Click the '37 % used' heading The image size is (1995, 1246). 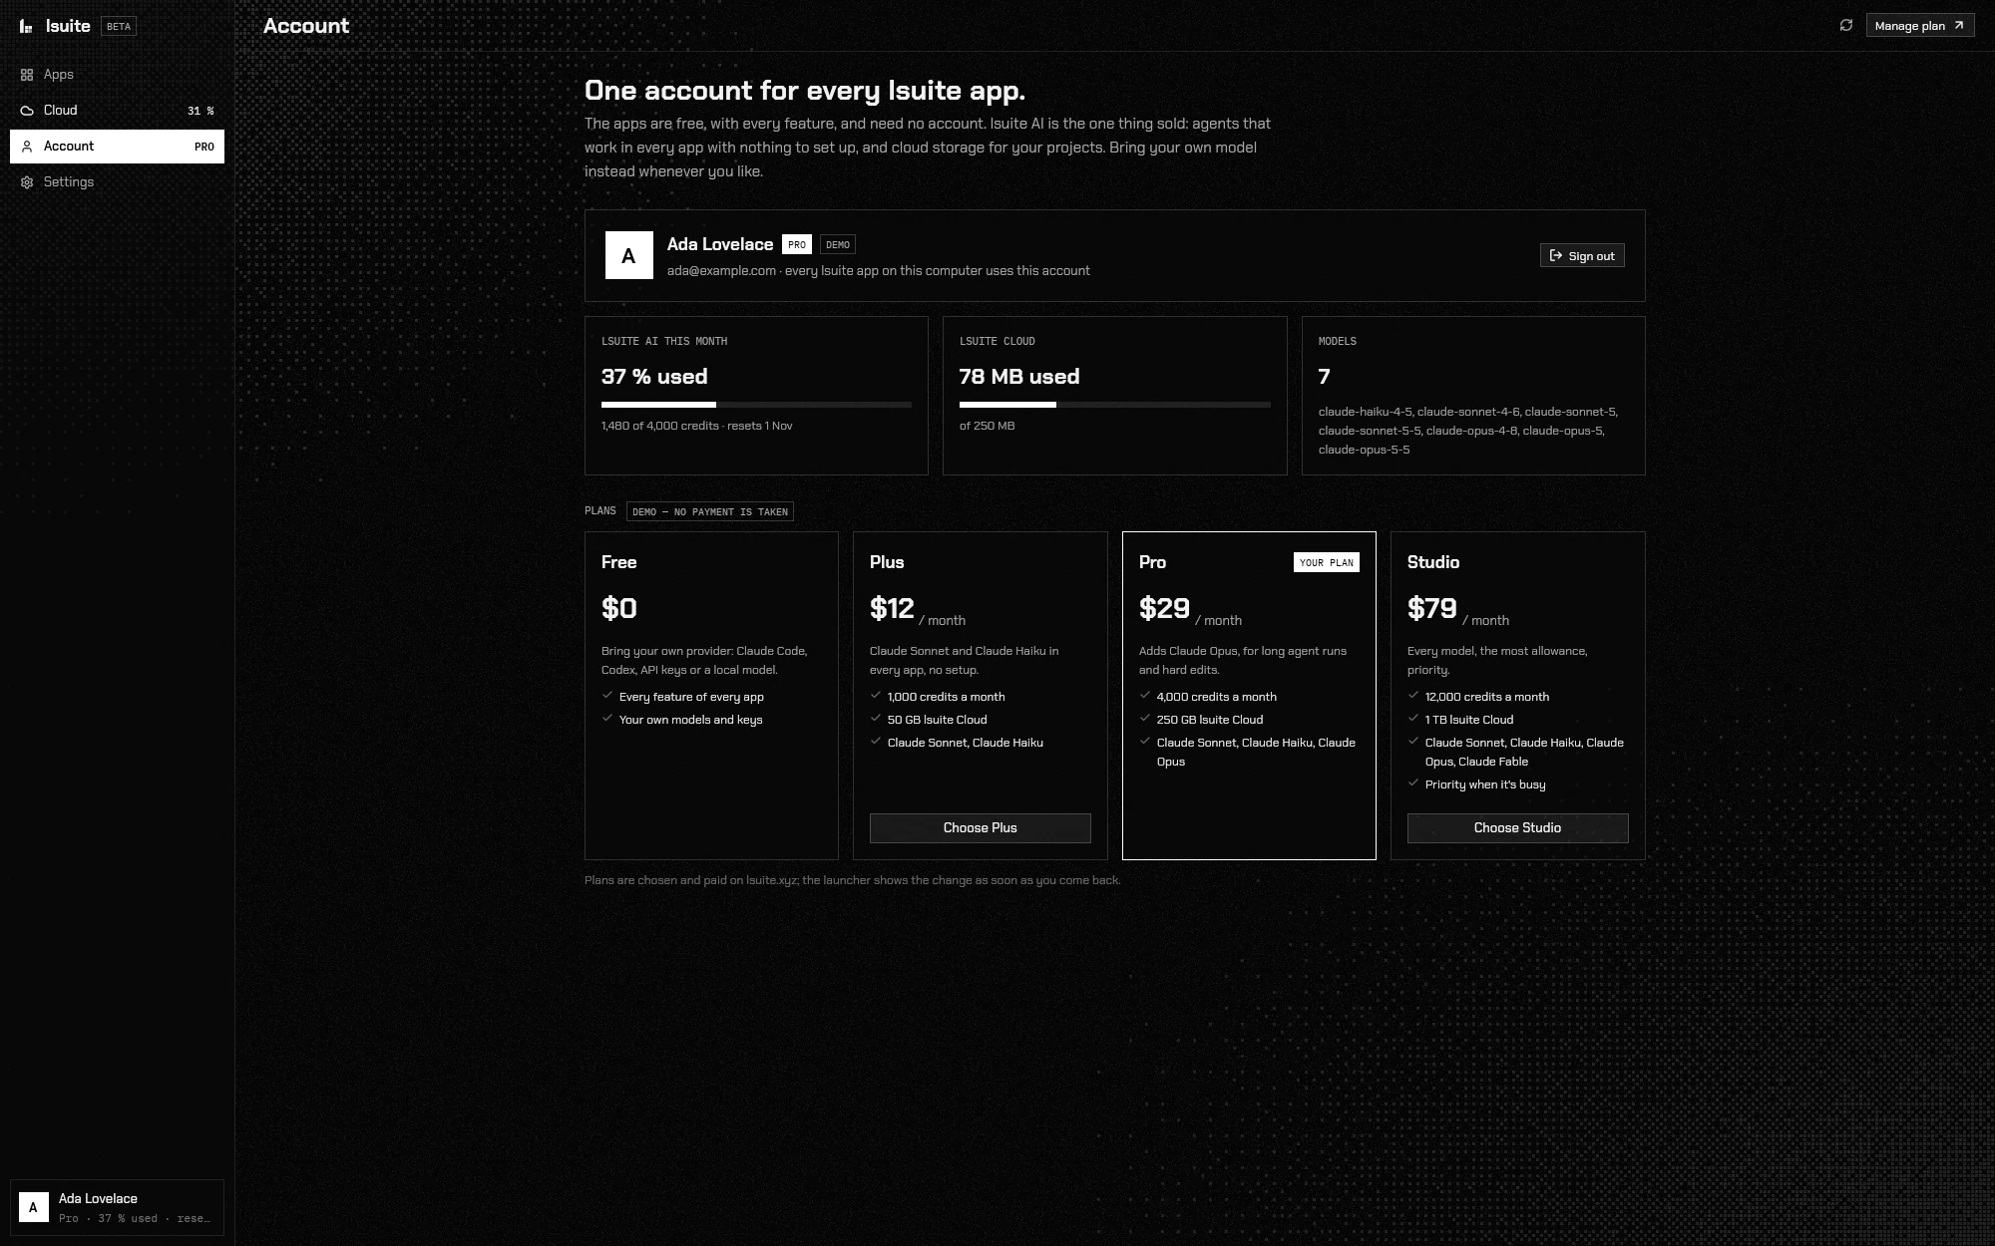pyautogui.click(x=654, y=377)
